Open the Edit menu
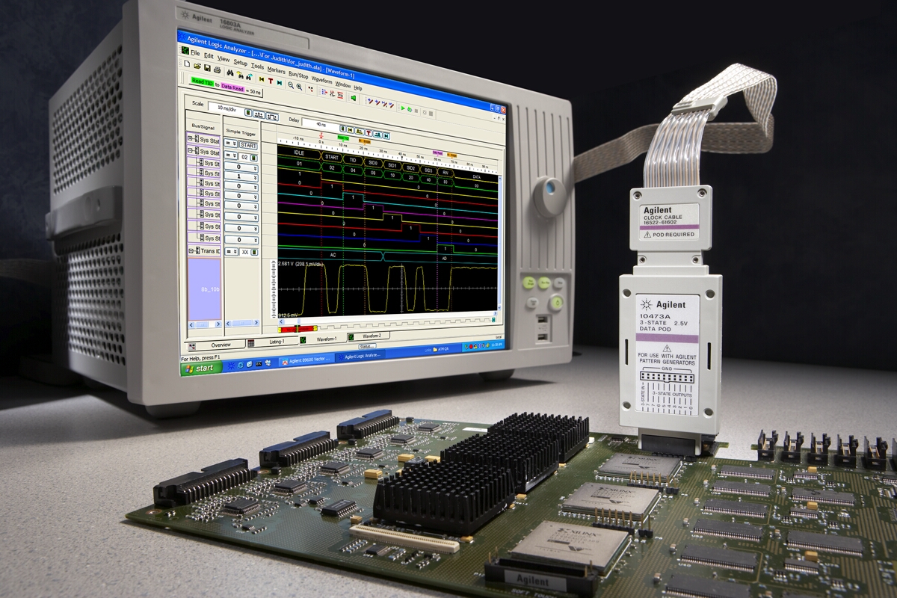Image resolution: width=897 pixels, height=598 pixels. point(209,56)
